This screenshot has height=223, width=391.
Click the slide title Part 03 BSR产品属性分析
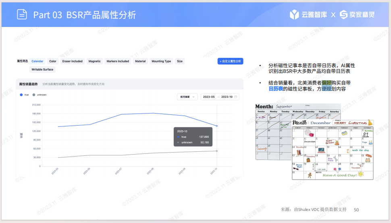(x=85, y=15)
